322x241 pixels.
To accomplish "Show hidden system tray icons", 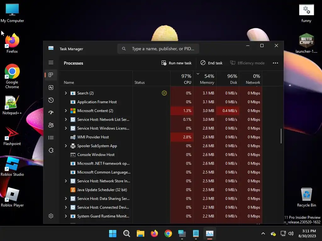I will point(263,233).
